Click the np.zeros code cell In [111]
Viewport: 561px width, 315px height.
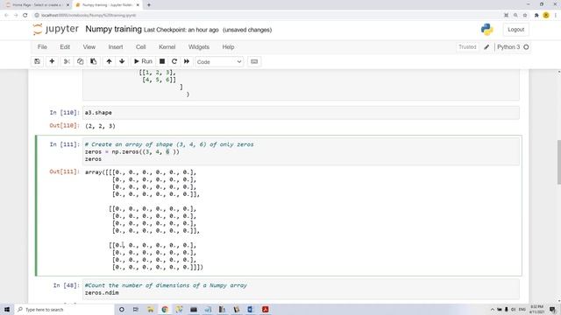tap(301, 151)
